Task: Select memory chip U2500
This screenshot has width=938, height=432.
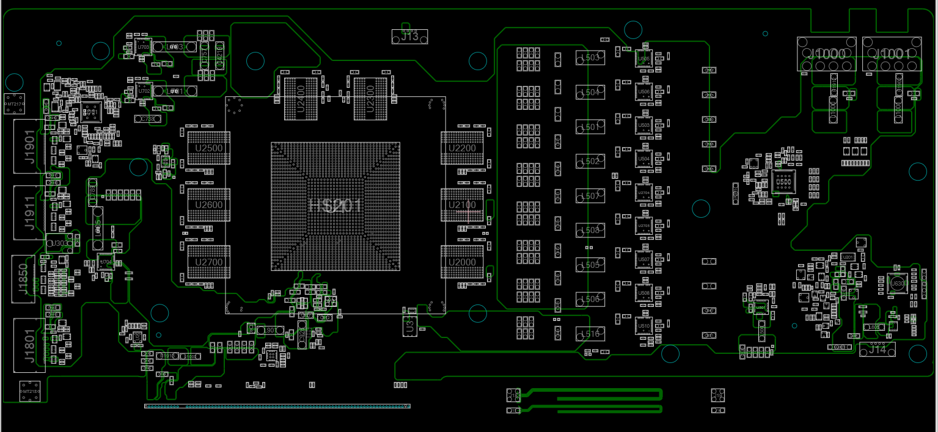Action: click(x=209, y=148)
